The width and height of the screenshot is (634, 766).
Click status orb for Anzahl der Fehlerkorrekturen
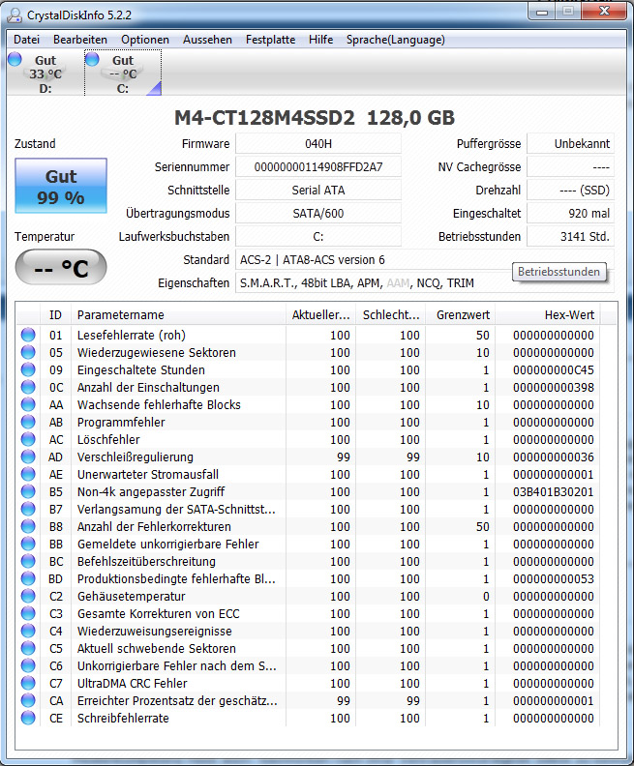28,526
